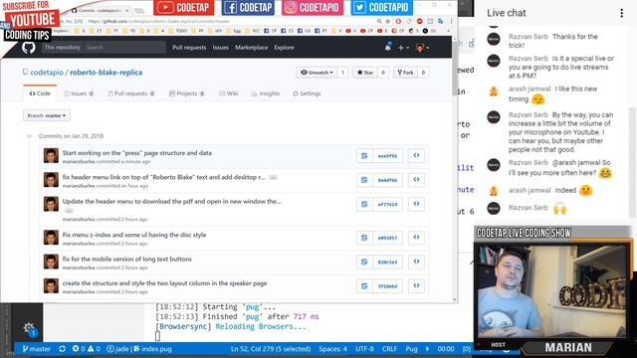
Task: Open commit 'Fix menu z-index and some ul having the disc style'
Action: click(134, 235)
